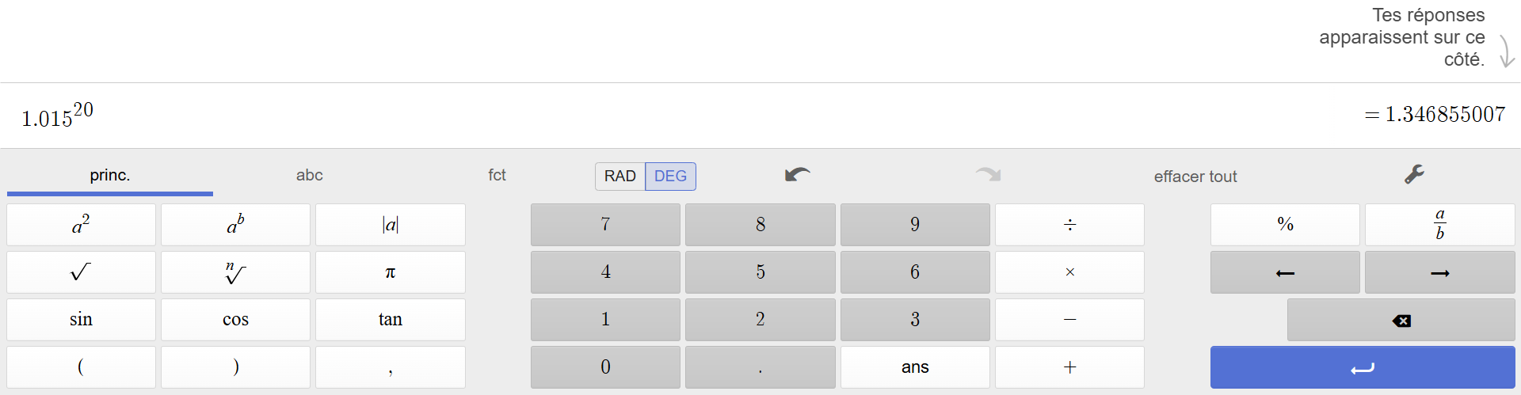Select the princ. keyboard tab

(110, 175)
